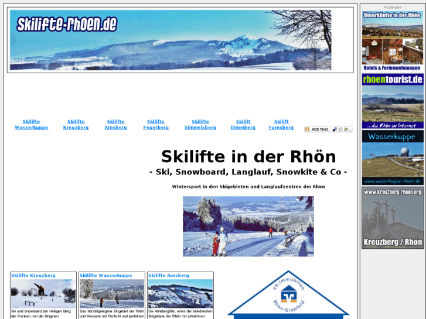Open the rhoentourist.de advertisement banner

pyautogui.click(x=393, y=101)
